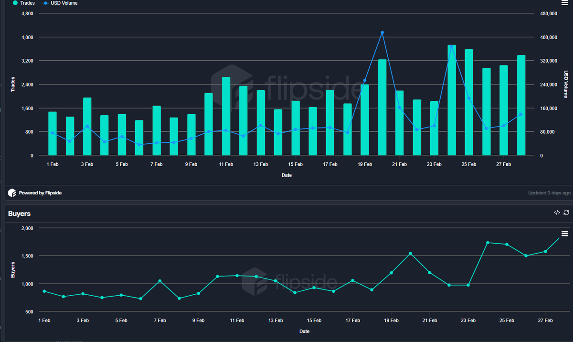Screen dimensions: 573x342
Task: Click the Flipside logo next to Powered by
Action: click(12, 193)
